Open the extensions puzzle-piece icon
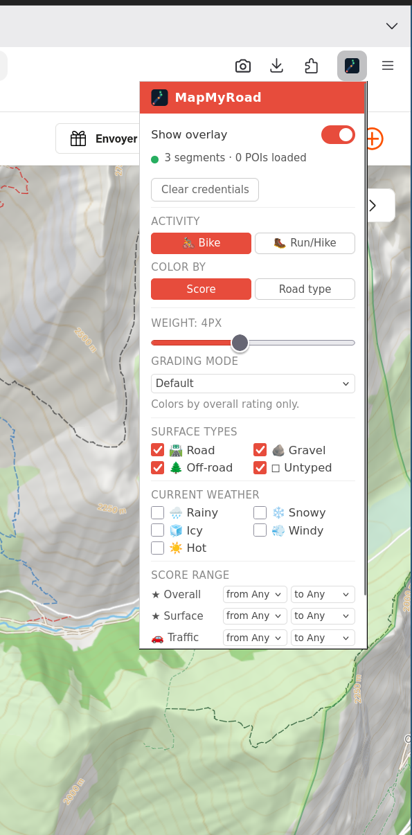This screenshot has height=835, width=412. coord(312,66)
